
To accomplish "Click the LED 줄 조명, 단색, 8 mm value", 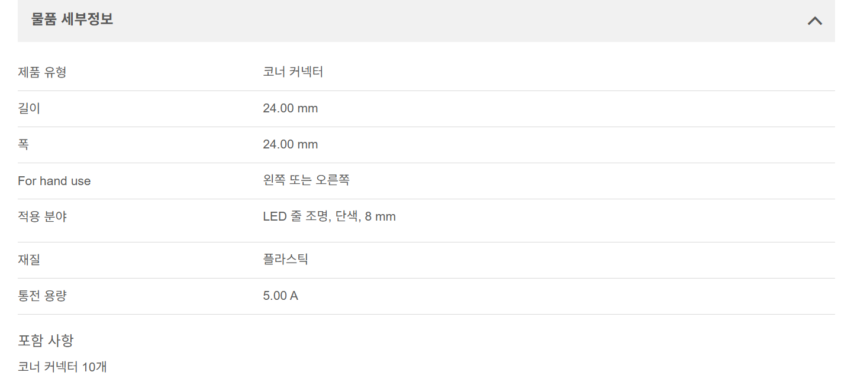I will pyautogui.click(x=329, y=217).
